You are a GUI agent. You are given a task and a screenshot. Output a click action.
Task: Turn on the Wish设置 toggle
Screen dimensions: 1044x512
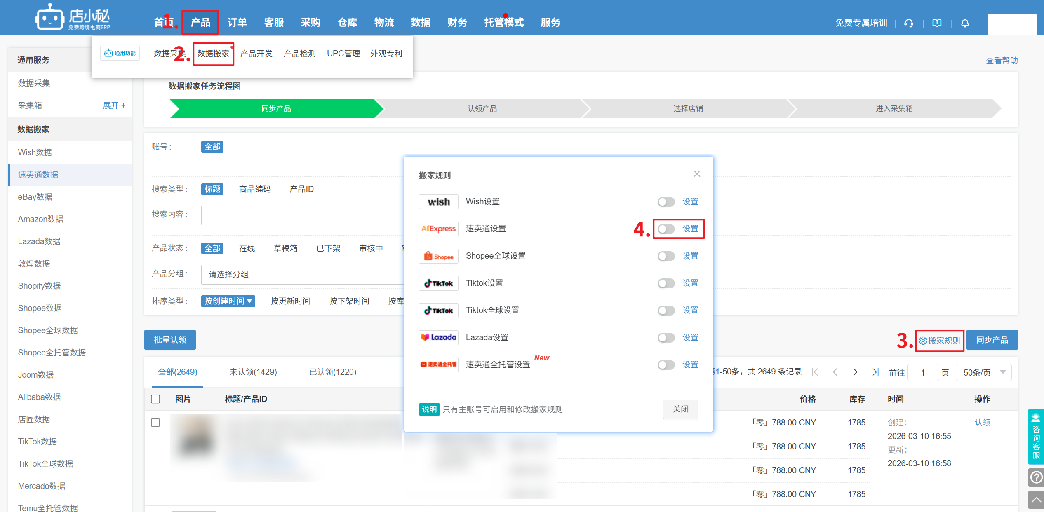click(666, 201)
